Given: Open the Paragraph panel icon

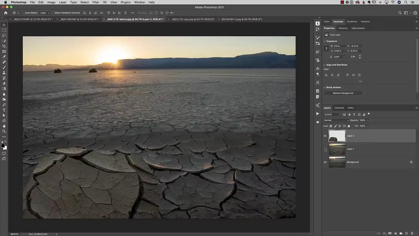Looking at the screenshot, I should tap(317, 74).
